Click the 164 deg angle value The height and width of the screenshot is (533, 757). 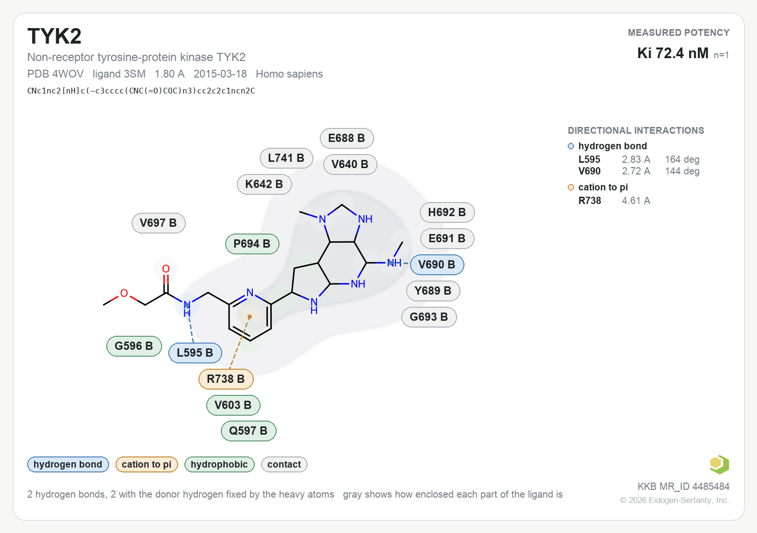pos(682,159)
